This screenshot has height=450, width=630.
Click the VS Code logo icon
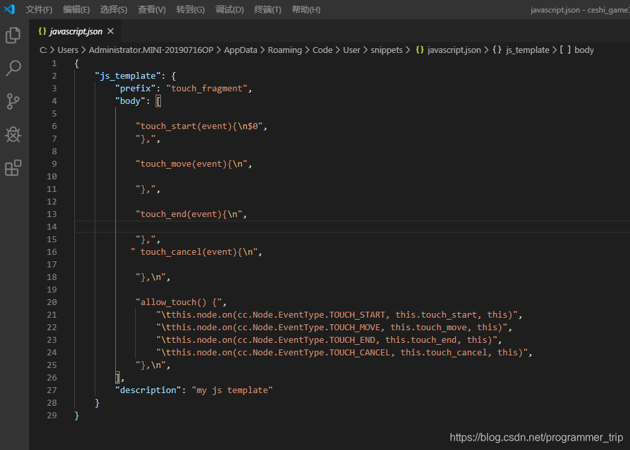pos(9,9)
